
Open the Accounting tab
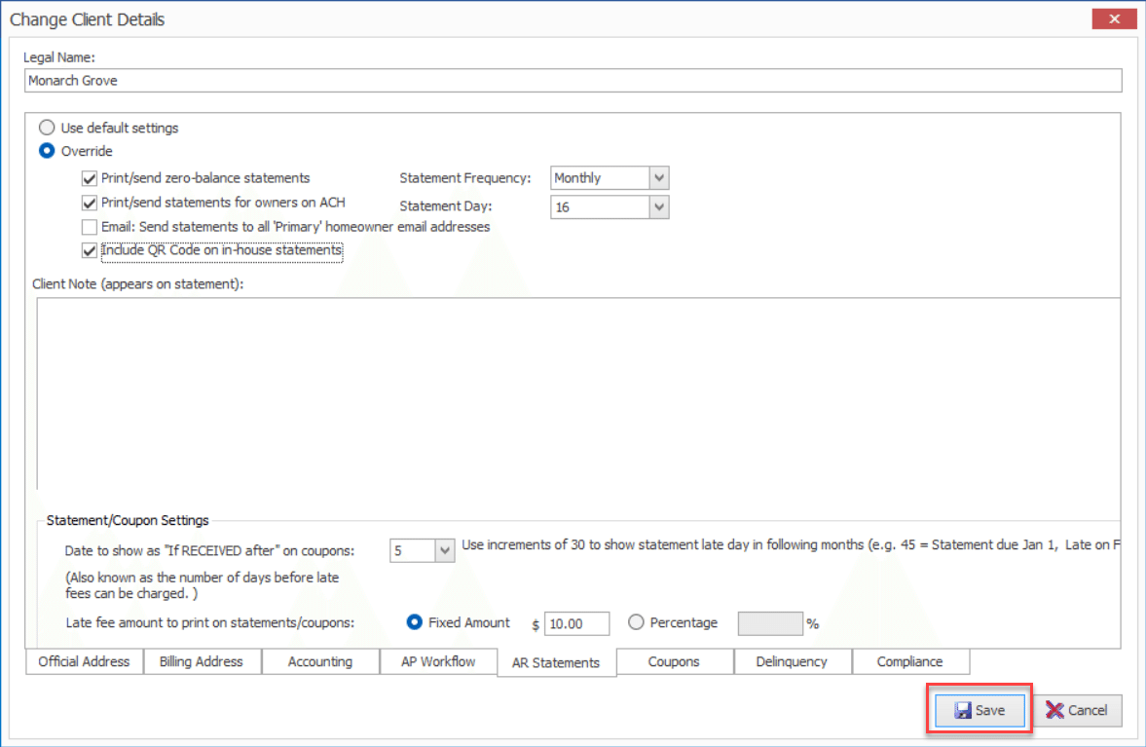320,661
